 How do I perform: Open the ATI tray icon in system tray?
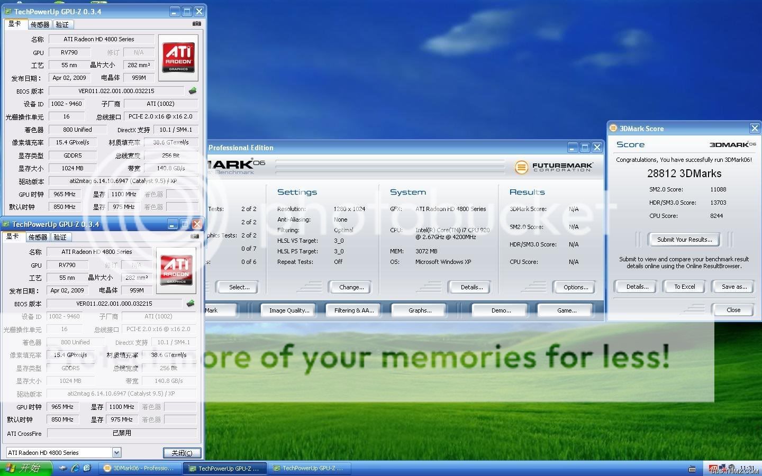(713, 468)
